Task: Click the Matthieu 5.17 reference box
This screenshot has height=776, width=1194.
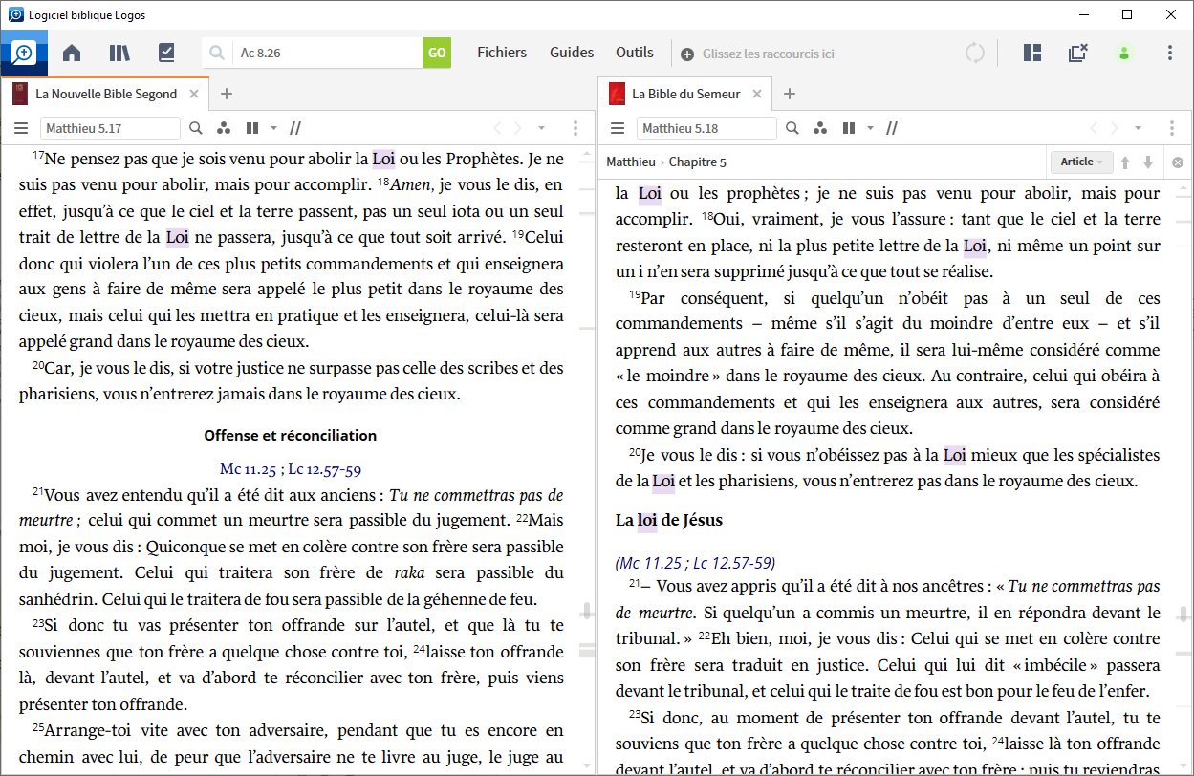Action: pos(110,128)
